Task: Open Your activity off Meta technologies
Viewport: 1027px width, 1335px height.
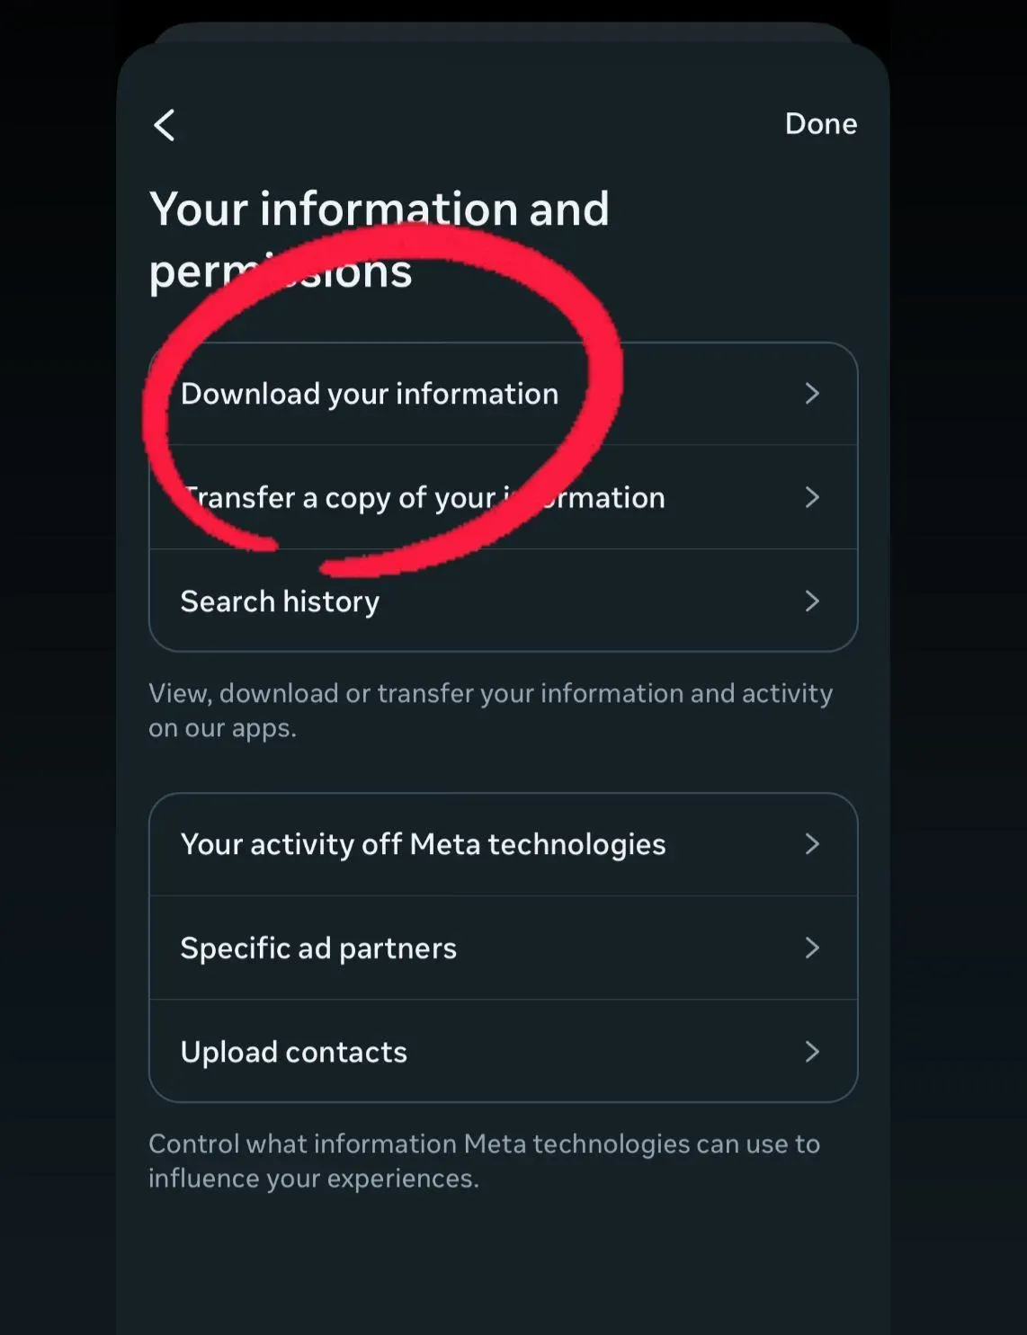Action: click(x=423, y=844)
